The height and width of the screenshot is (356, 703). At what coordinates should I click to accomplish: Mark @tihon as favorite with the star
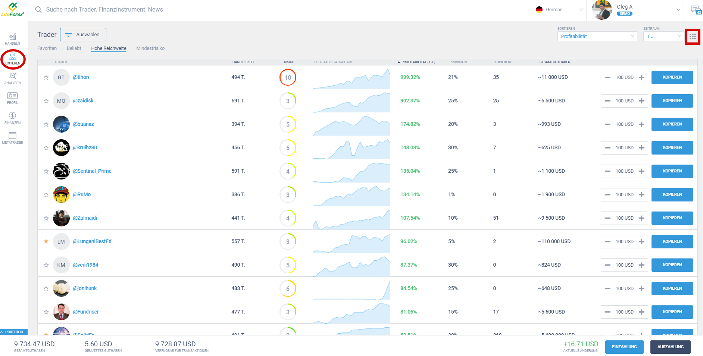click(46, 77)
